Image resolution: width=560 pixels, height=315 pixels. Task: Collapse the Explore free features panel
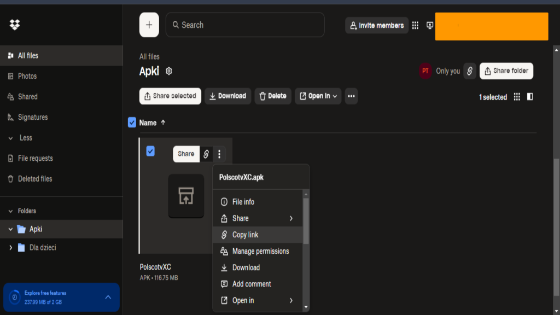108,297
